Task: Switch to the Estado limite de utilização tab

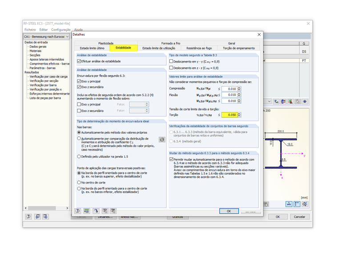Action: (159, 48)
